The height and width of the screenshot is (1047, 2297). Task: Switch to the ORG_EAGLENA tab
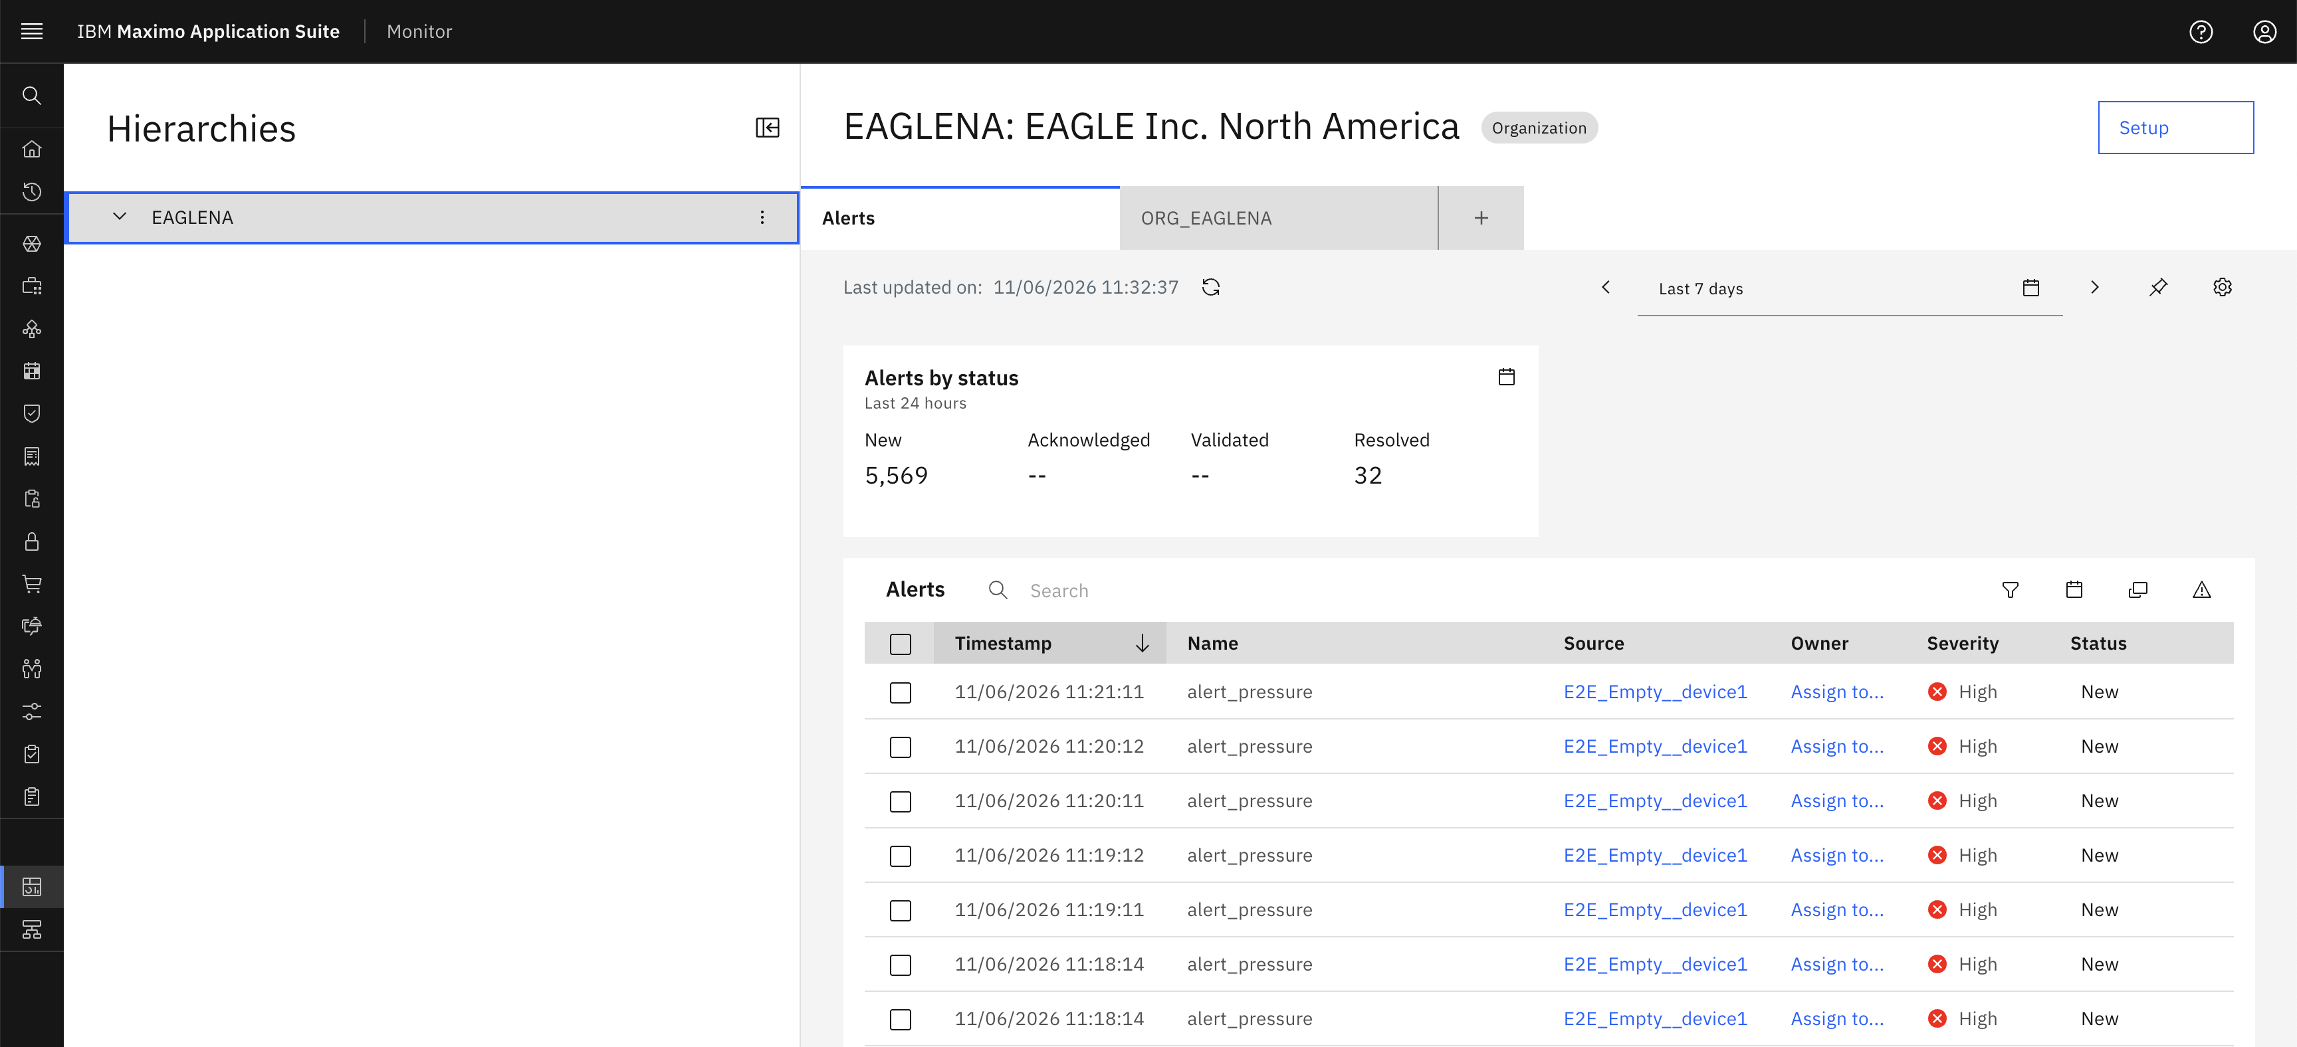pyautogui.click(x=1279, y=219)
